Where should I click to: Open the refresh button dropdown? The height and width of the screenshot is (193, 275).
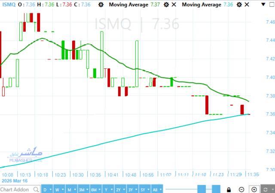[272, 190]
